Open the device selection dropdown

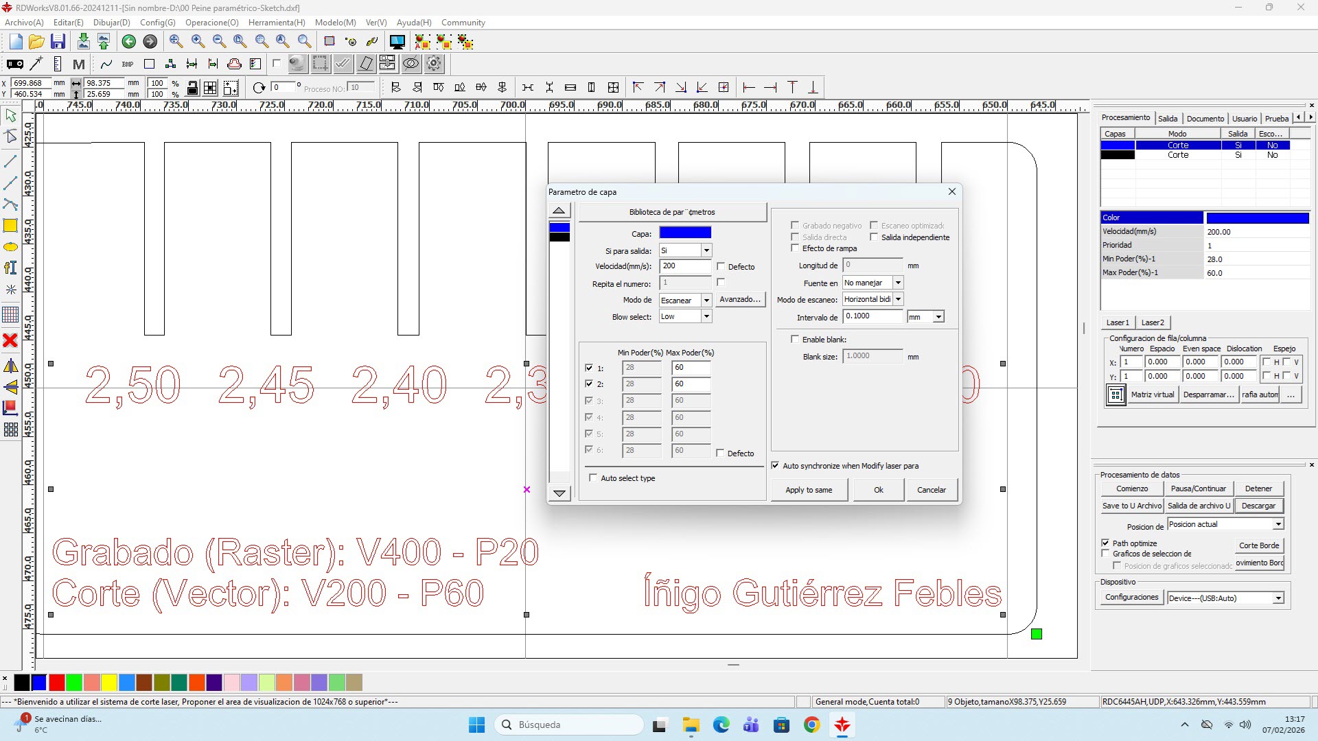click(x=1278, y=598)
